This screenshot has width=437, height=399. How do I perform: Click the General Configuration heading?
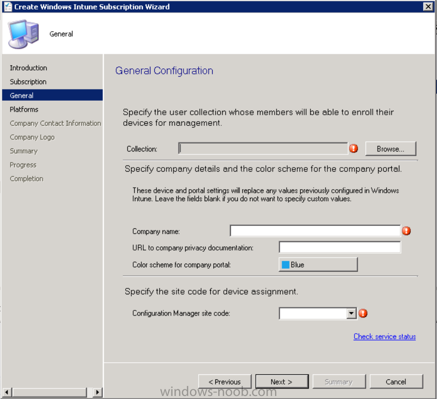pos(164,71)
